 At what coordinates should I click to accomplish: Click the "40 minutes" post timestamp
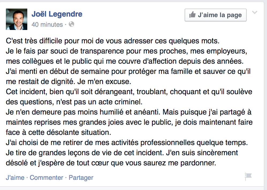[x=47, y=25]
